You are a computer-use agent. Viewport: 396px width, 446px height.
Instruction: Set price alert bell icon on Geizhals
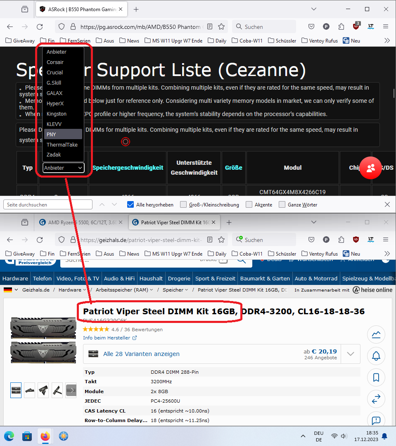(376, 356)
